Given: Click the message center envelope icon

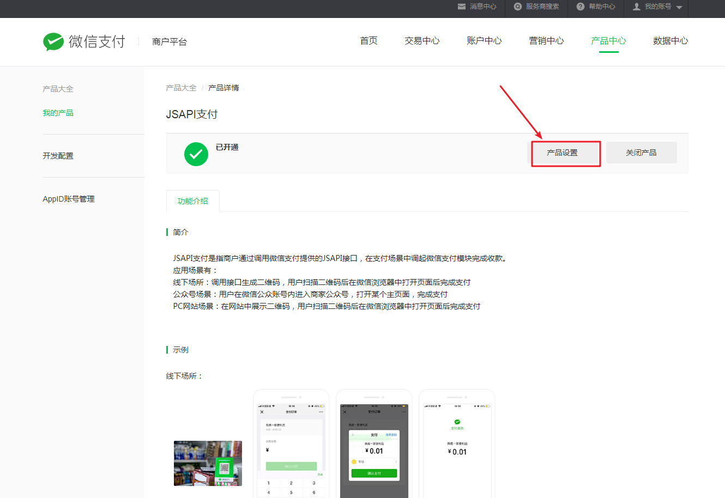Looking at the screenshot, I should point(462,7).
